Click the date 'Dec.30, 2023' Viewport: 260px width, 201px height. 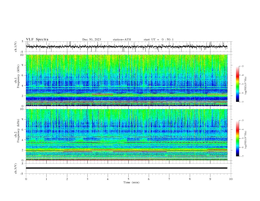point(92,39)
